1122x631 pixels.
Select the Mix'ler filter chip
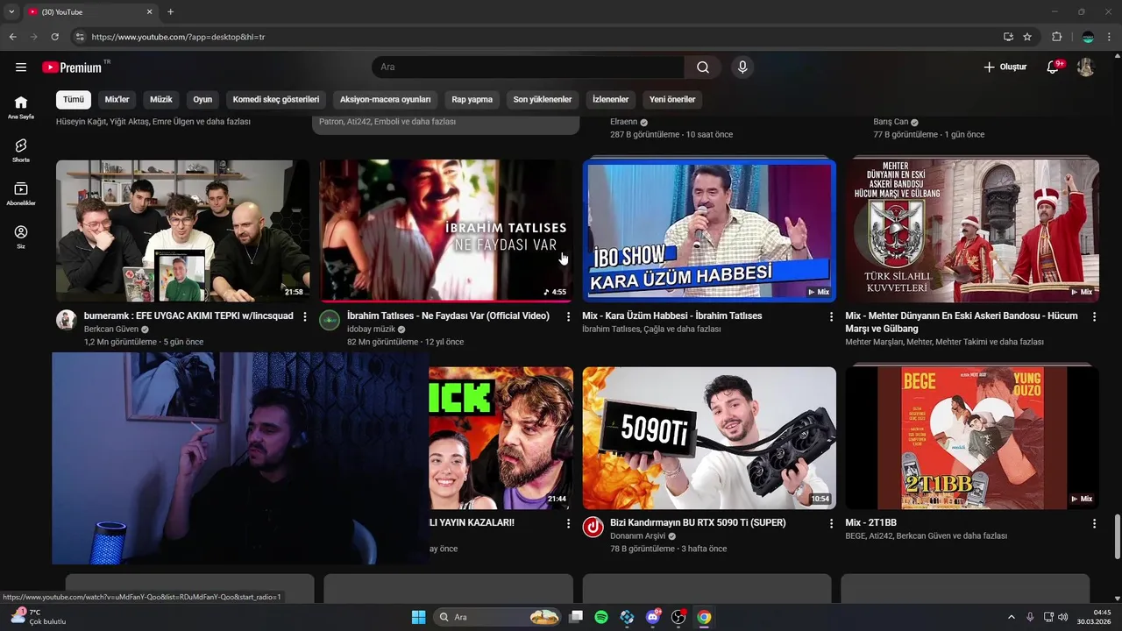point(117,100)
